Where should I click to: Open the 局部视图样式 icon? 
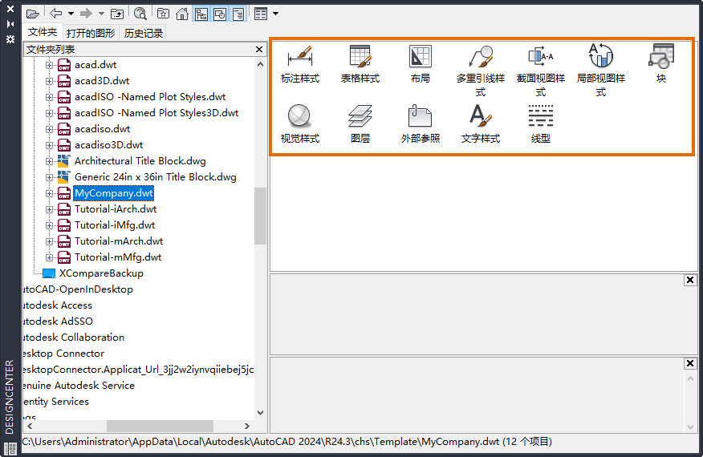coord(601,71)
